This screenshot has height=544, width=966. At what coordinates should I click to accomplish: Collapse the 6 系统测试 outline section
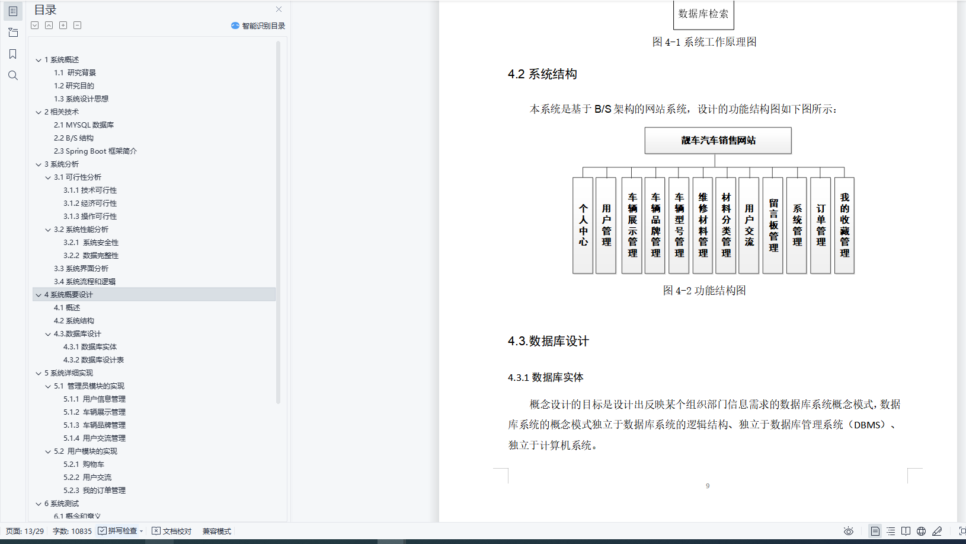pyautogui.click(x=39, y=504)
